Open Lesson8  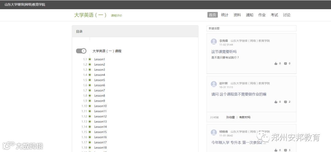click(100, 96)
